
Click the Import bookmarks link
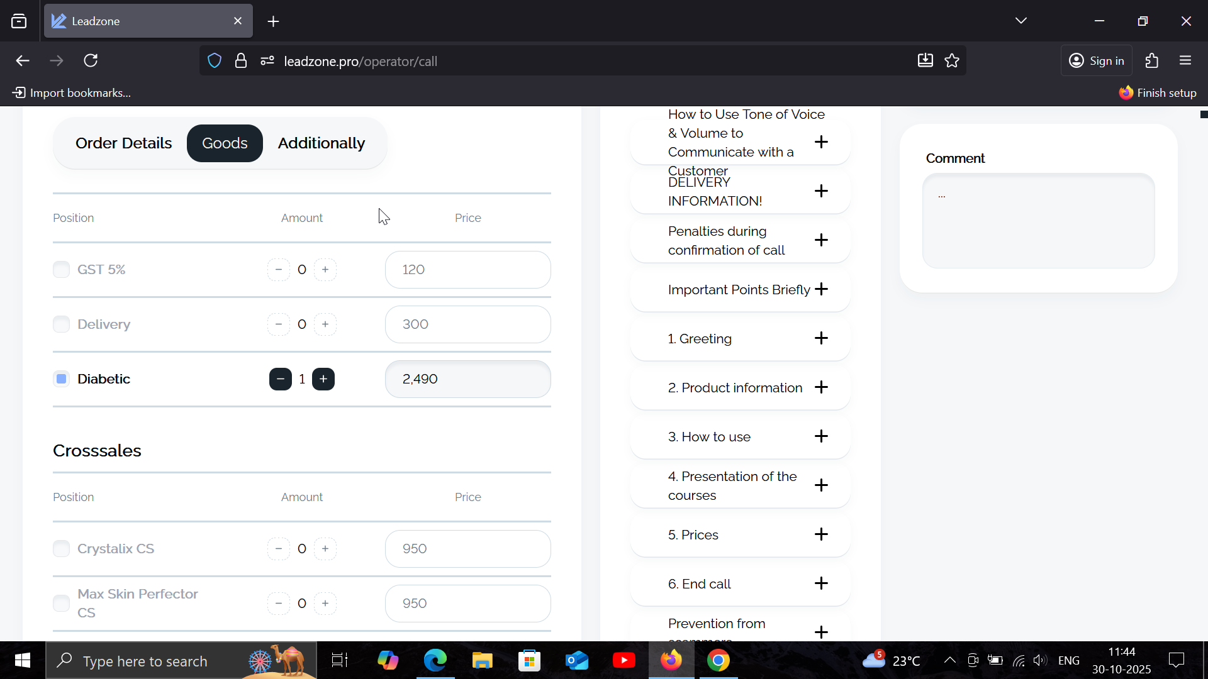click(72, 93)
